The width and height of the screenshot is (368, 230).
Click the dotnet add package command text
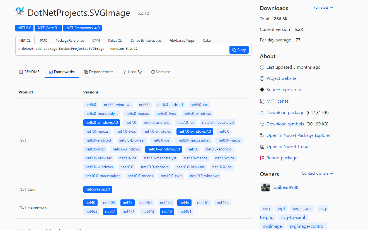tap(80, 49)
